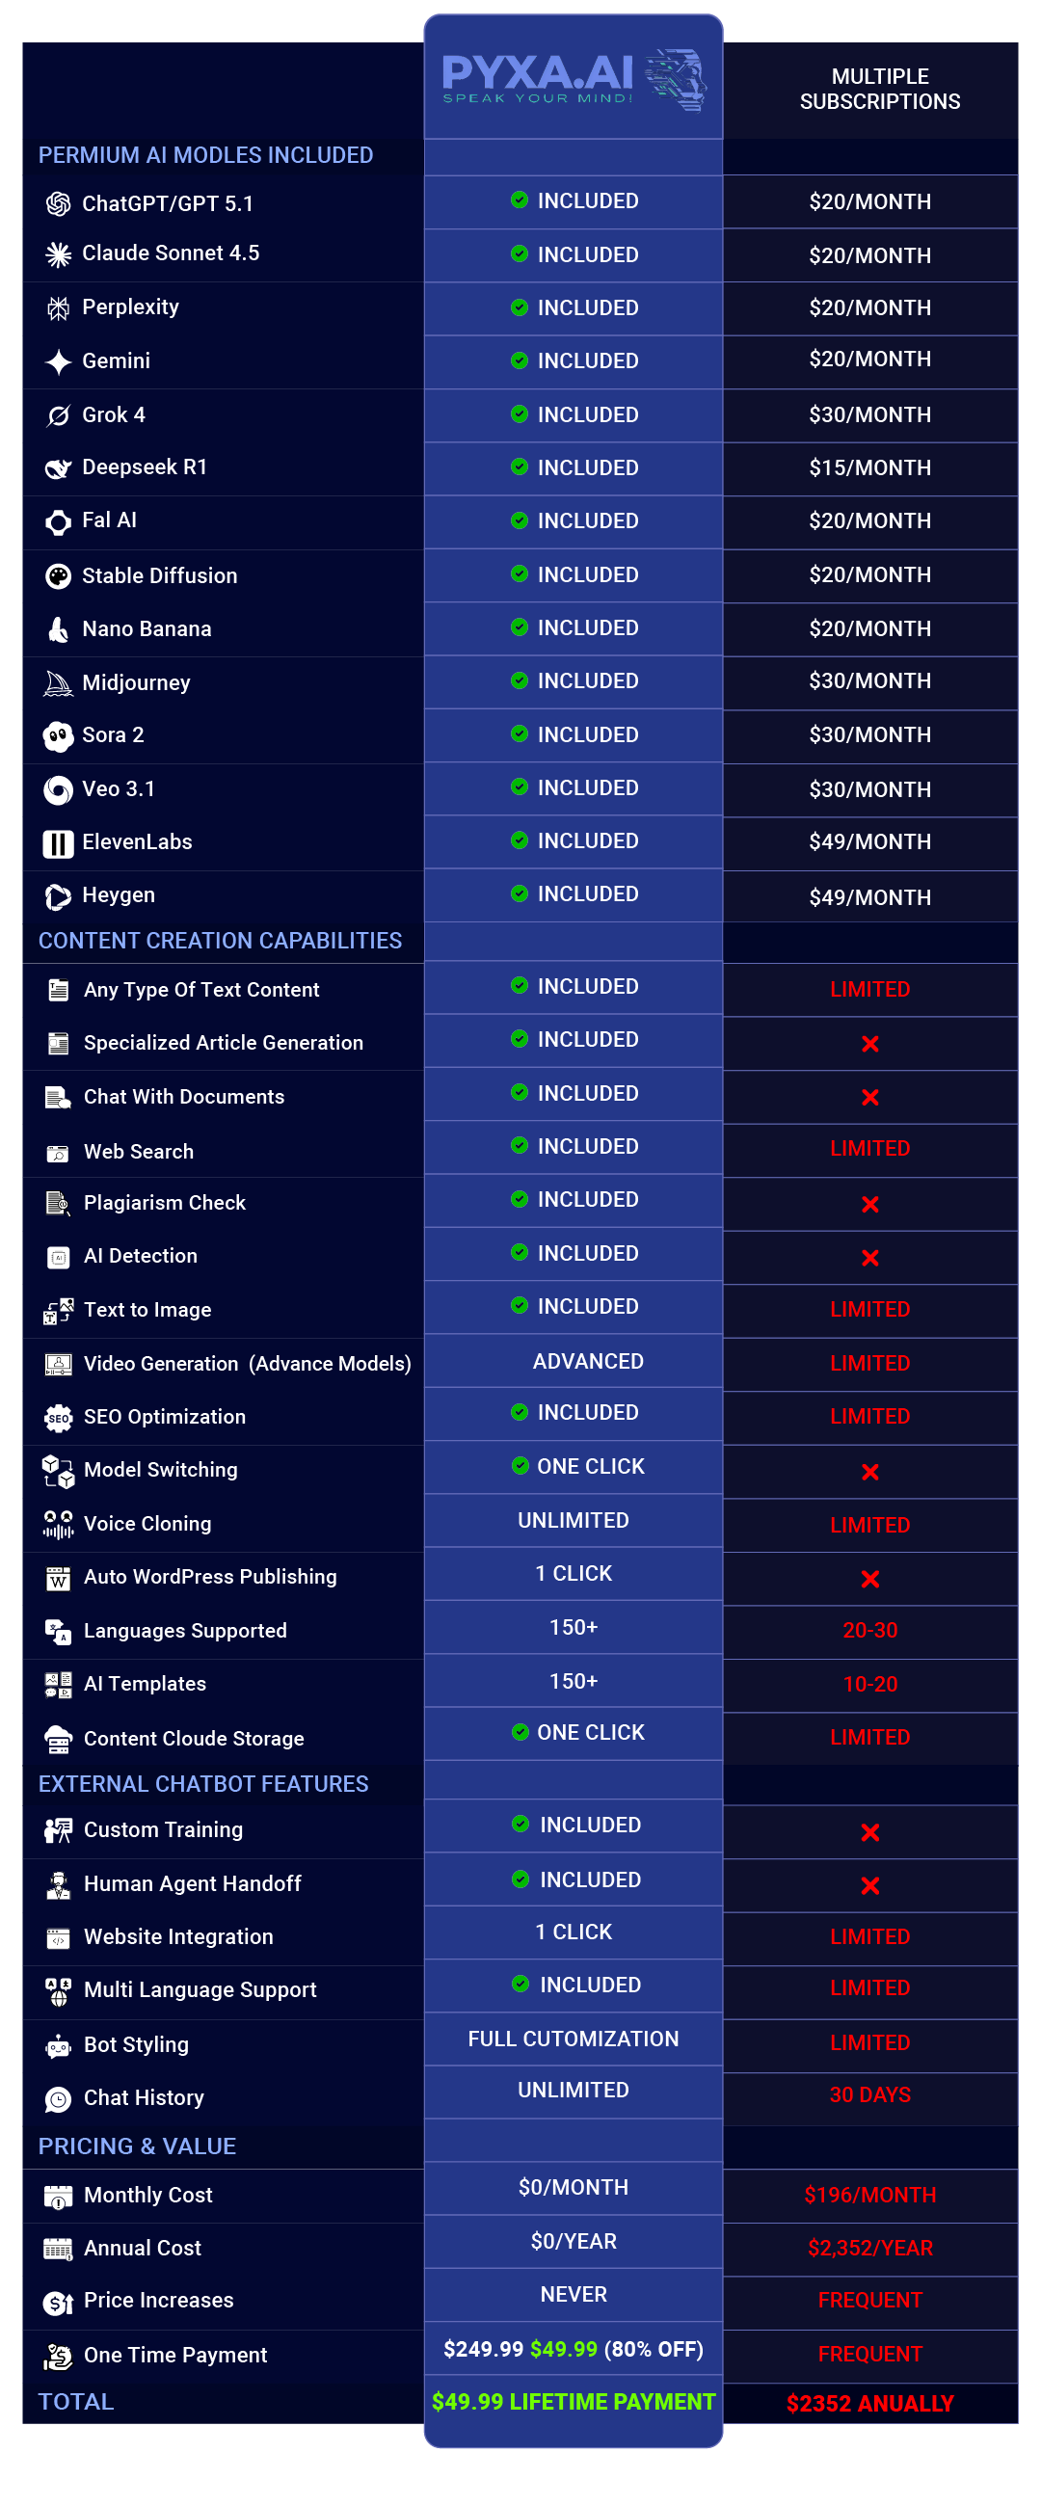The image size is (1041, 2506).
Task: Click the 10-20 value for AI Templates
Action: tap(869, 1685)
